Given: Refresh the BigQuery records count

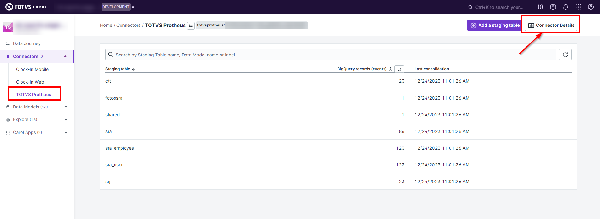Looking at the screenshot, I should pos(399,69).
